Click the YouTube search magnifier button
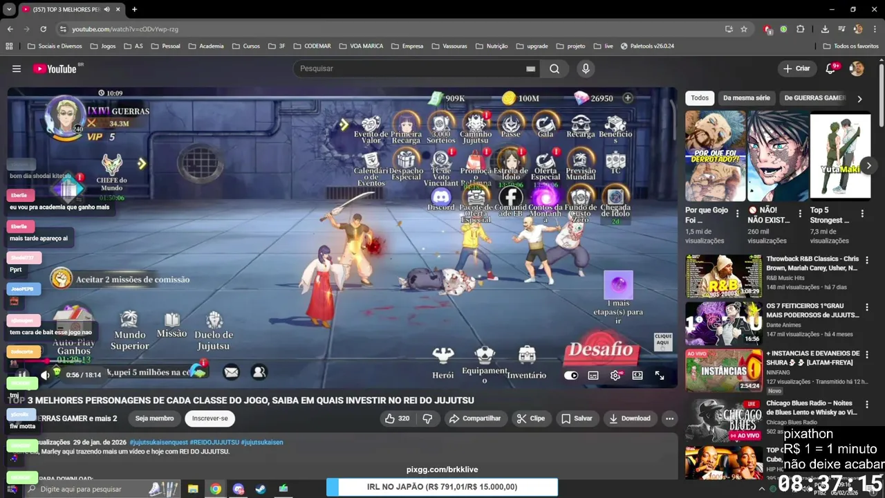The width and height of the screenshot is (885, 498). point(555,68)
